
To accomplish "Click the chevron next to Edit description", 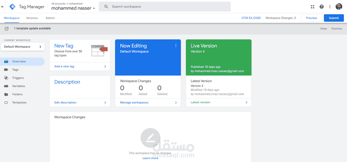I will (105, 103).
